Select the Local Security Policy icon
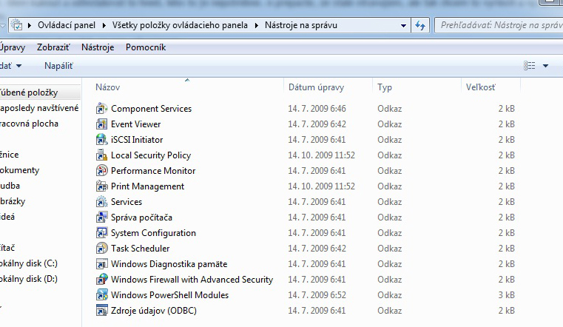 tap(102, 155)
